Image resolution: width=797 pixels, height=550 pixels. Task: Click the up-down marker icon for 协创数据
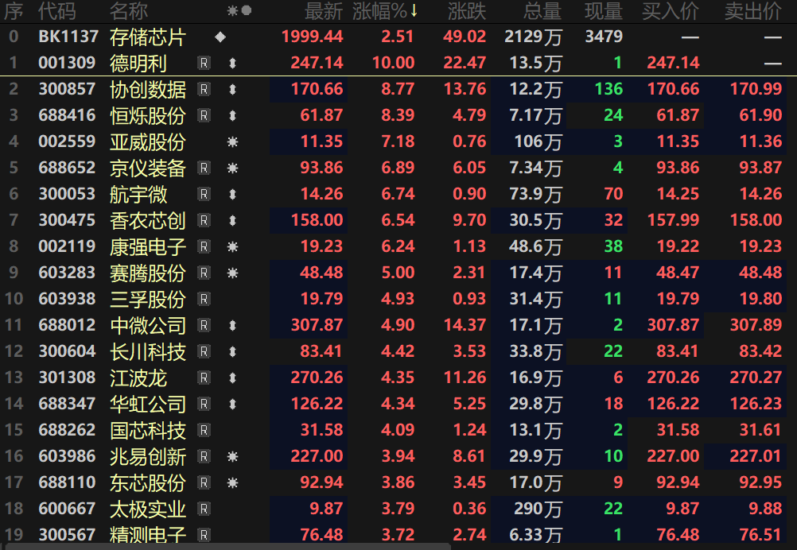coord(232,90)
